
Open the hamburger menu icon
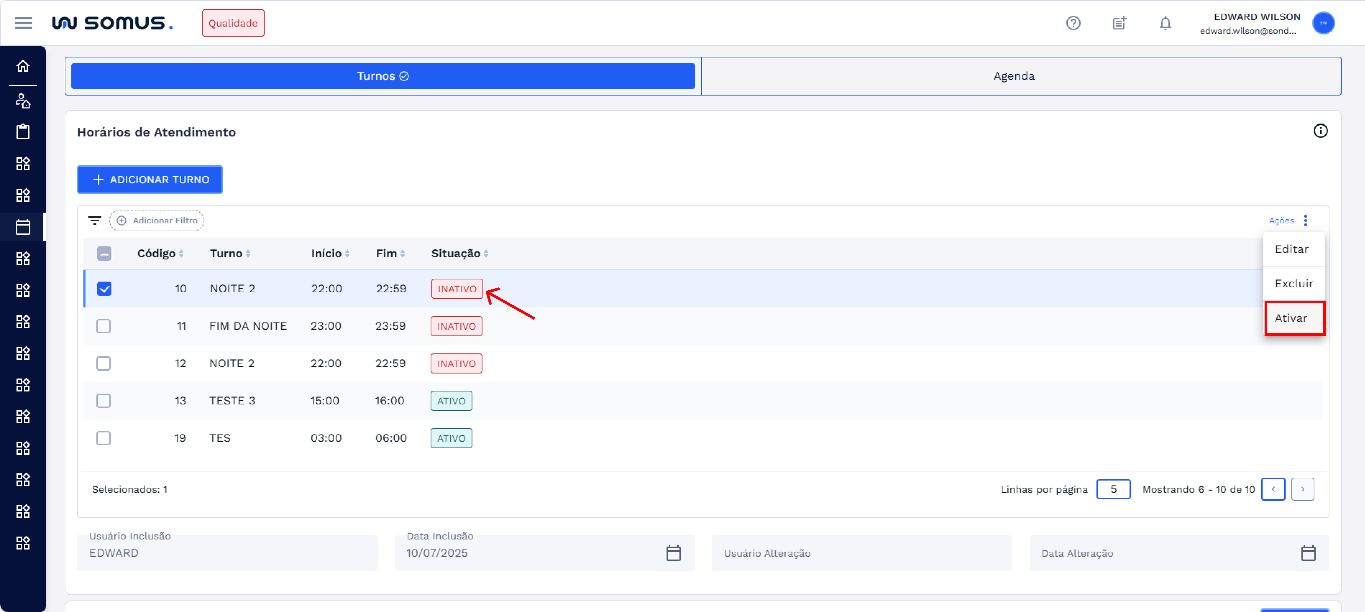tap(23, 23)
